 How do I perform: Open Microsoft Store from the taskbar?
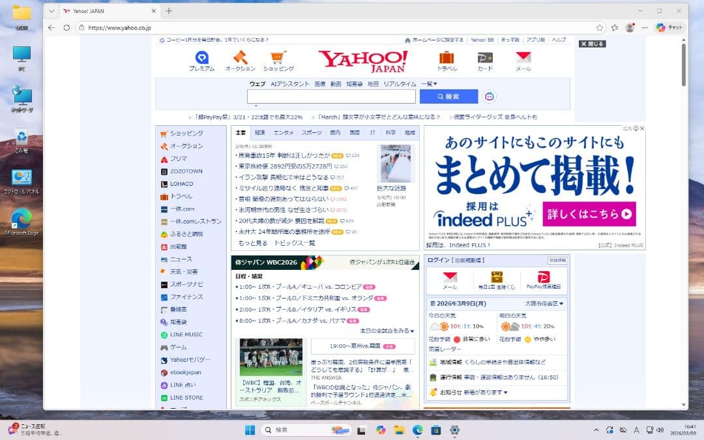pyautogui.click(x=436, y=430)
